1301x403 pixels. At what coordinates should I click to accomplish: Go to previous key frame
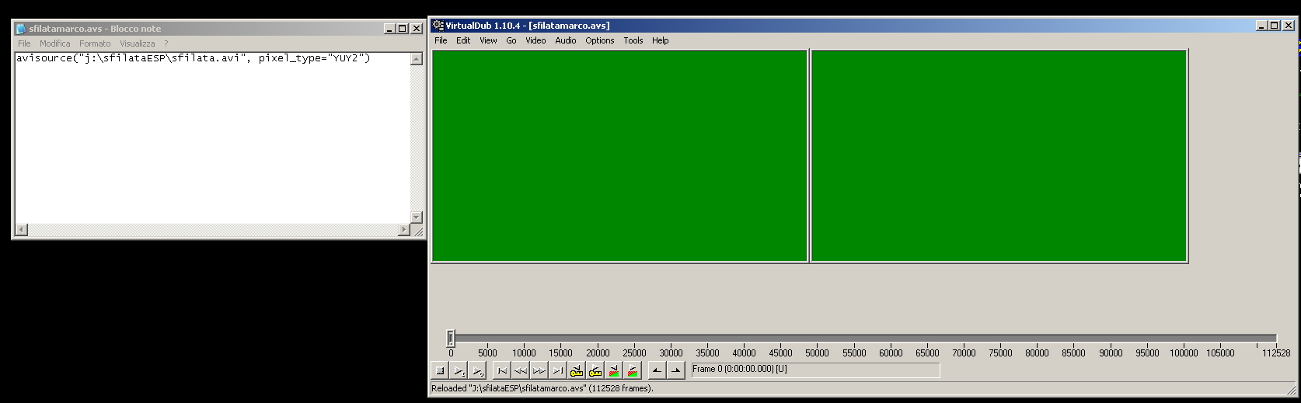pos(577,371)
